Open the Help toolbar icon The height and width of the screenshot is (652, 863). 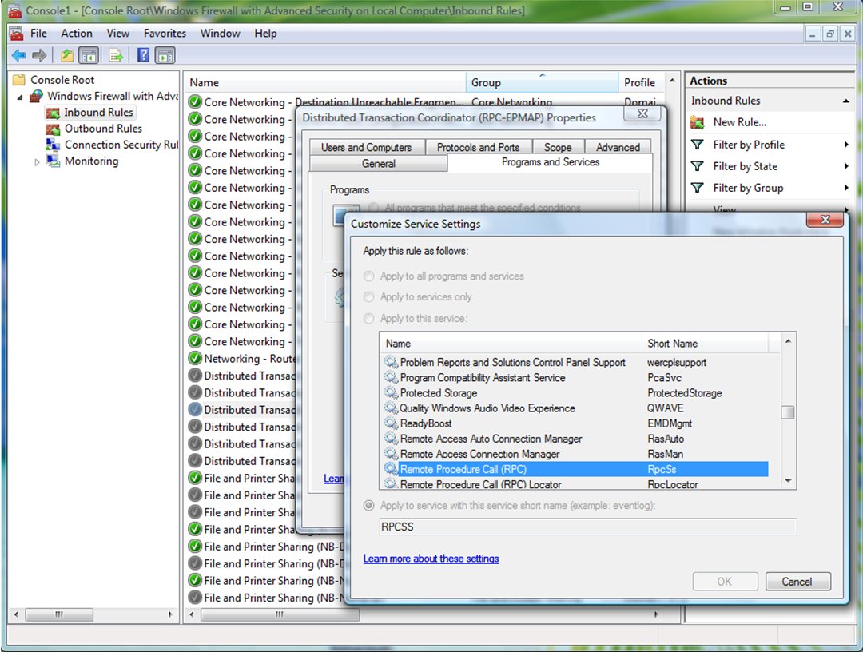click(143, 55)
